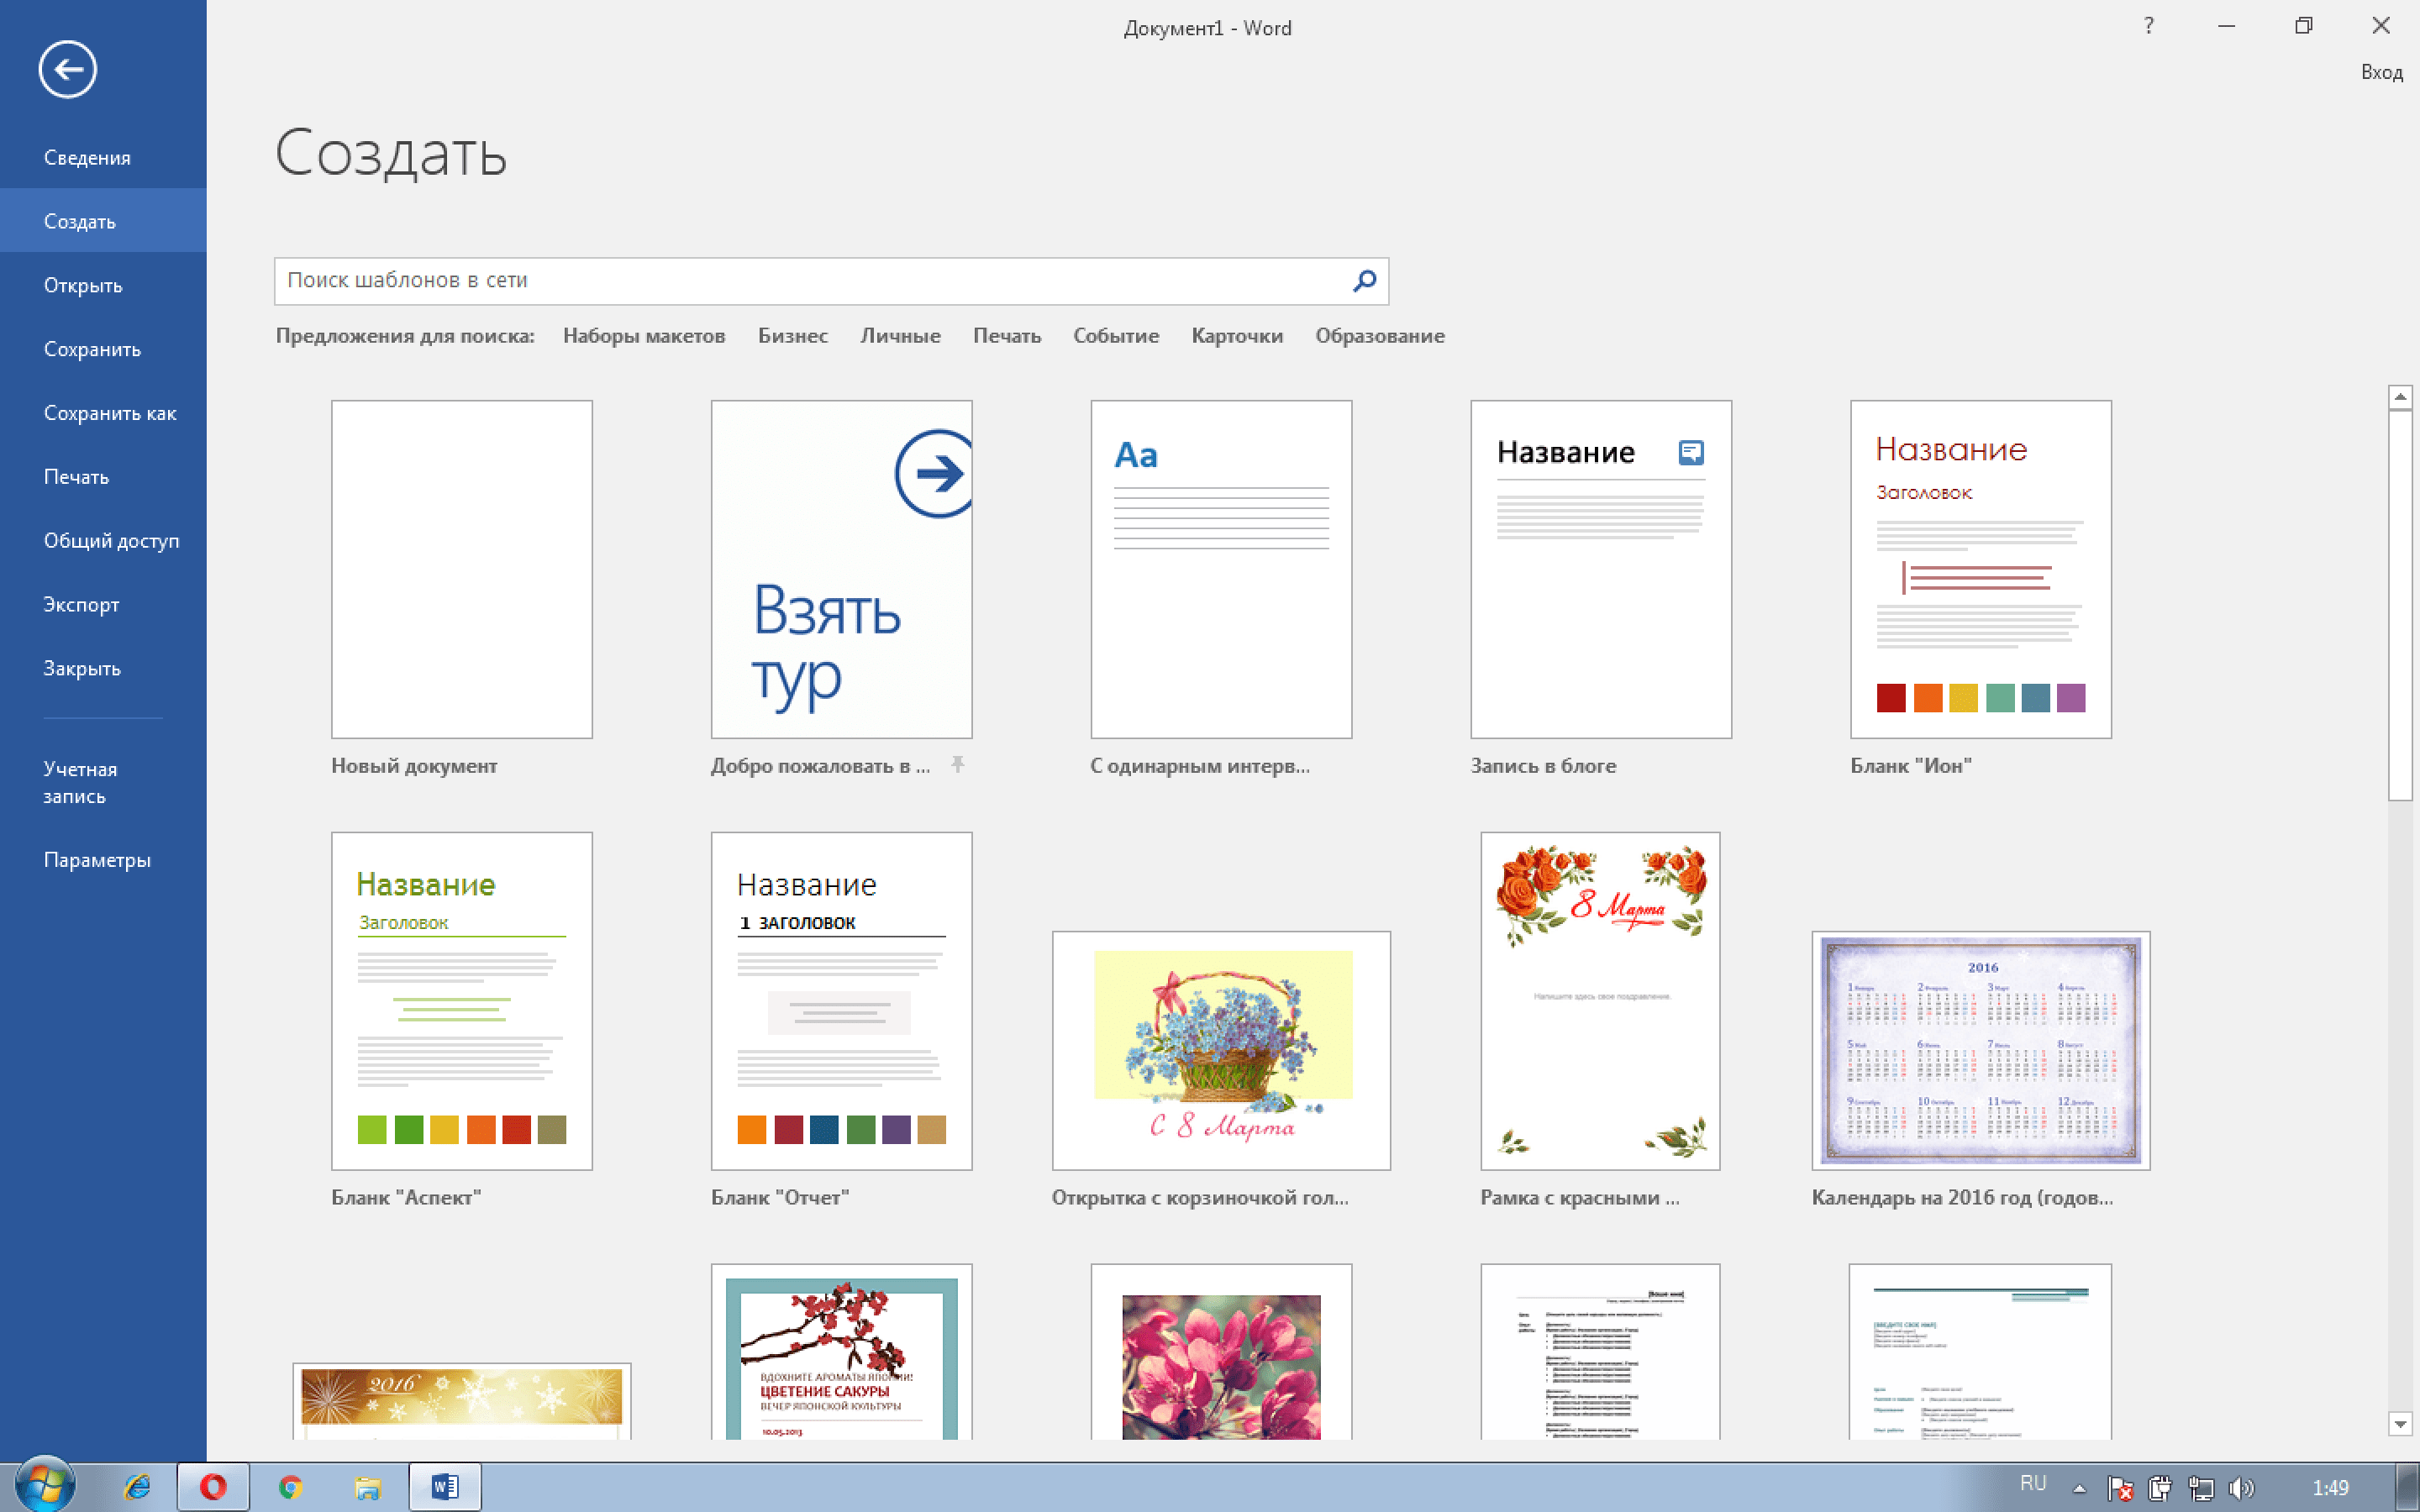Click the magnifier icon to search templates
The image size is (2420, 1512).
tap(1363, 281)
